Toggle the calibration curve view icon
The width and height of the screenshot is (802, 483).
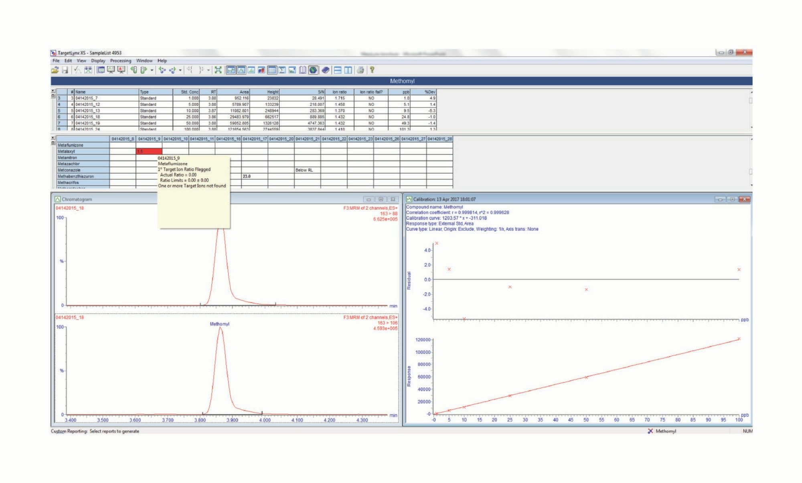coord(231,70)
